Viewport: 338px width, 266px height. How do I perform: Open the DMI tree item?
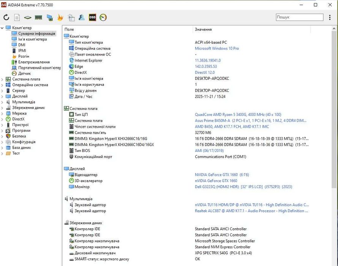22,45
